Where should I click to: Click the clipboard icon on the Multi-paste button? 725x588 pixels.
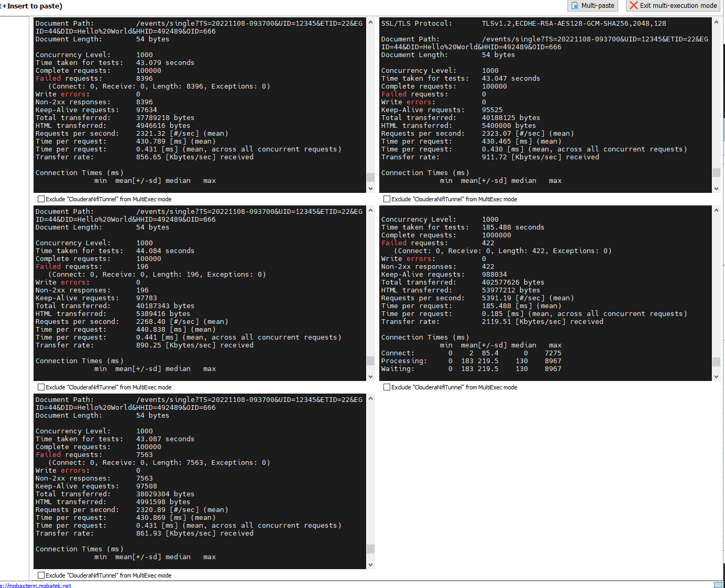pyautogui.click(x=576, y=6)
